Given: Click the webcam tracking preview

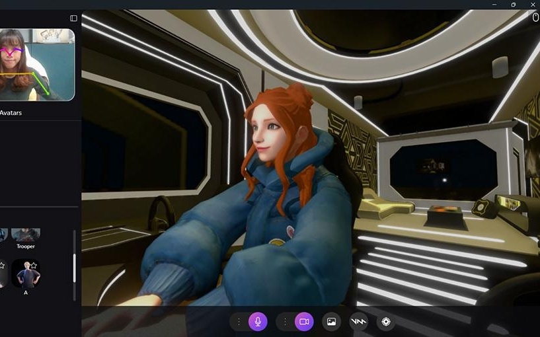Looking at the screenshot, I should pyautogui.click(x=37, y=65).
